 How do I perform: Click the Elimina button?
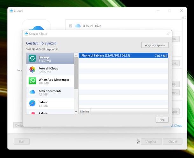pos(85,111)
